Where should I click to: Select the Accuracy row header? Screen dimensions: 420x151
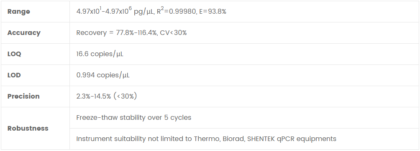24,33
